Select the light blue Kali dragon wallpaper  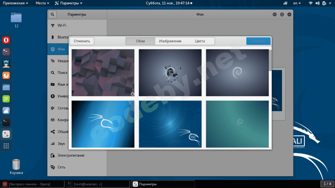(103, 124)
